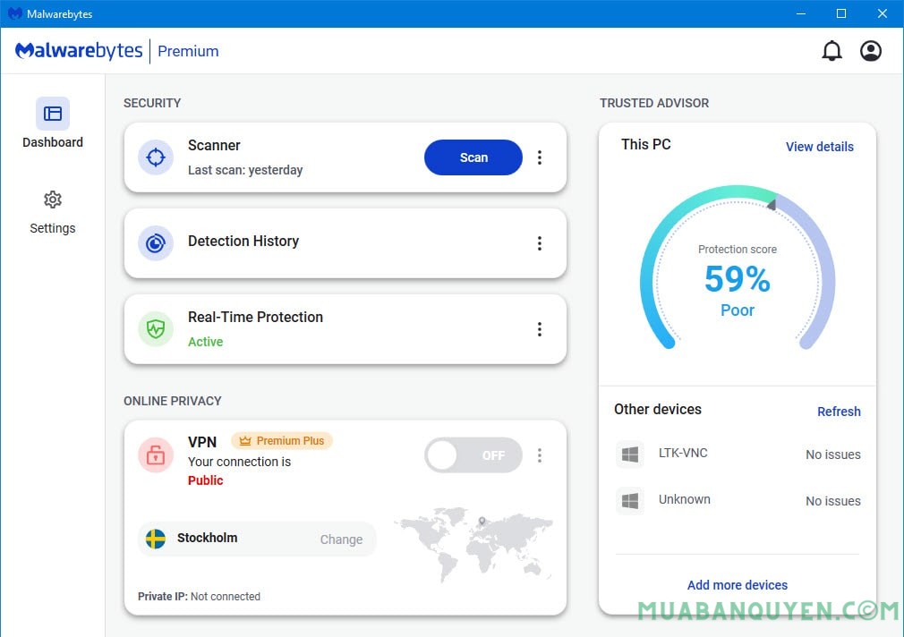Change the Stockholm VPN location
The width and height of the screenshot is (904, 637).
coord(341,539)
